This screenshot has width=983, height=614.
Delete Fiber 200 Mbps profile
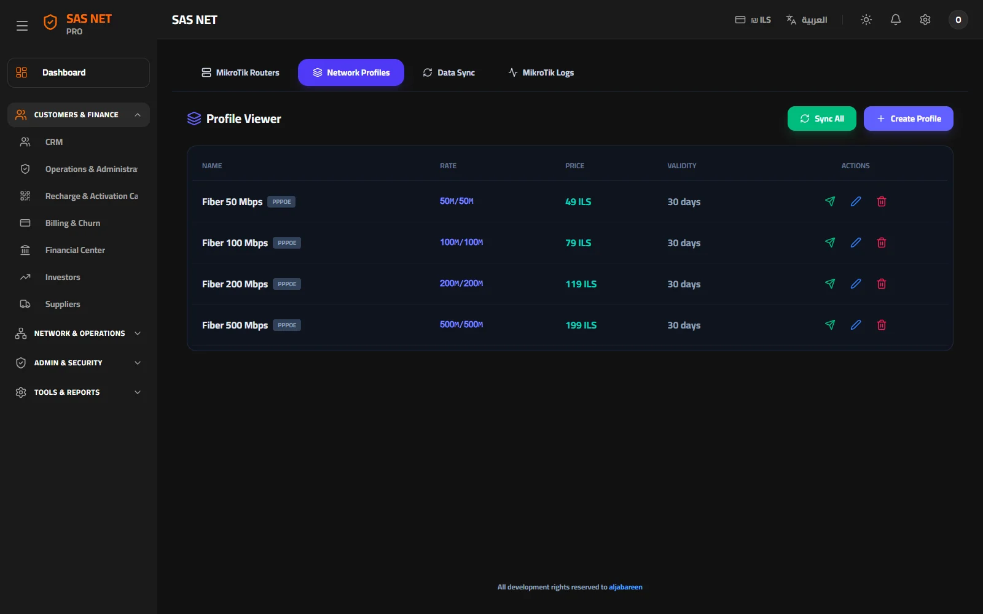[882, 284]
